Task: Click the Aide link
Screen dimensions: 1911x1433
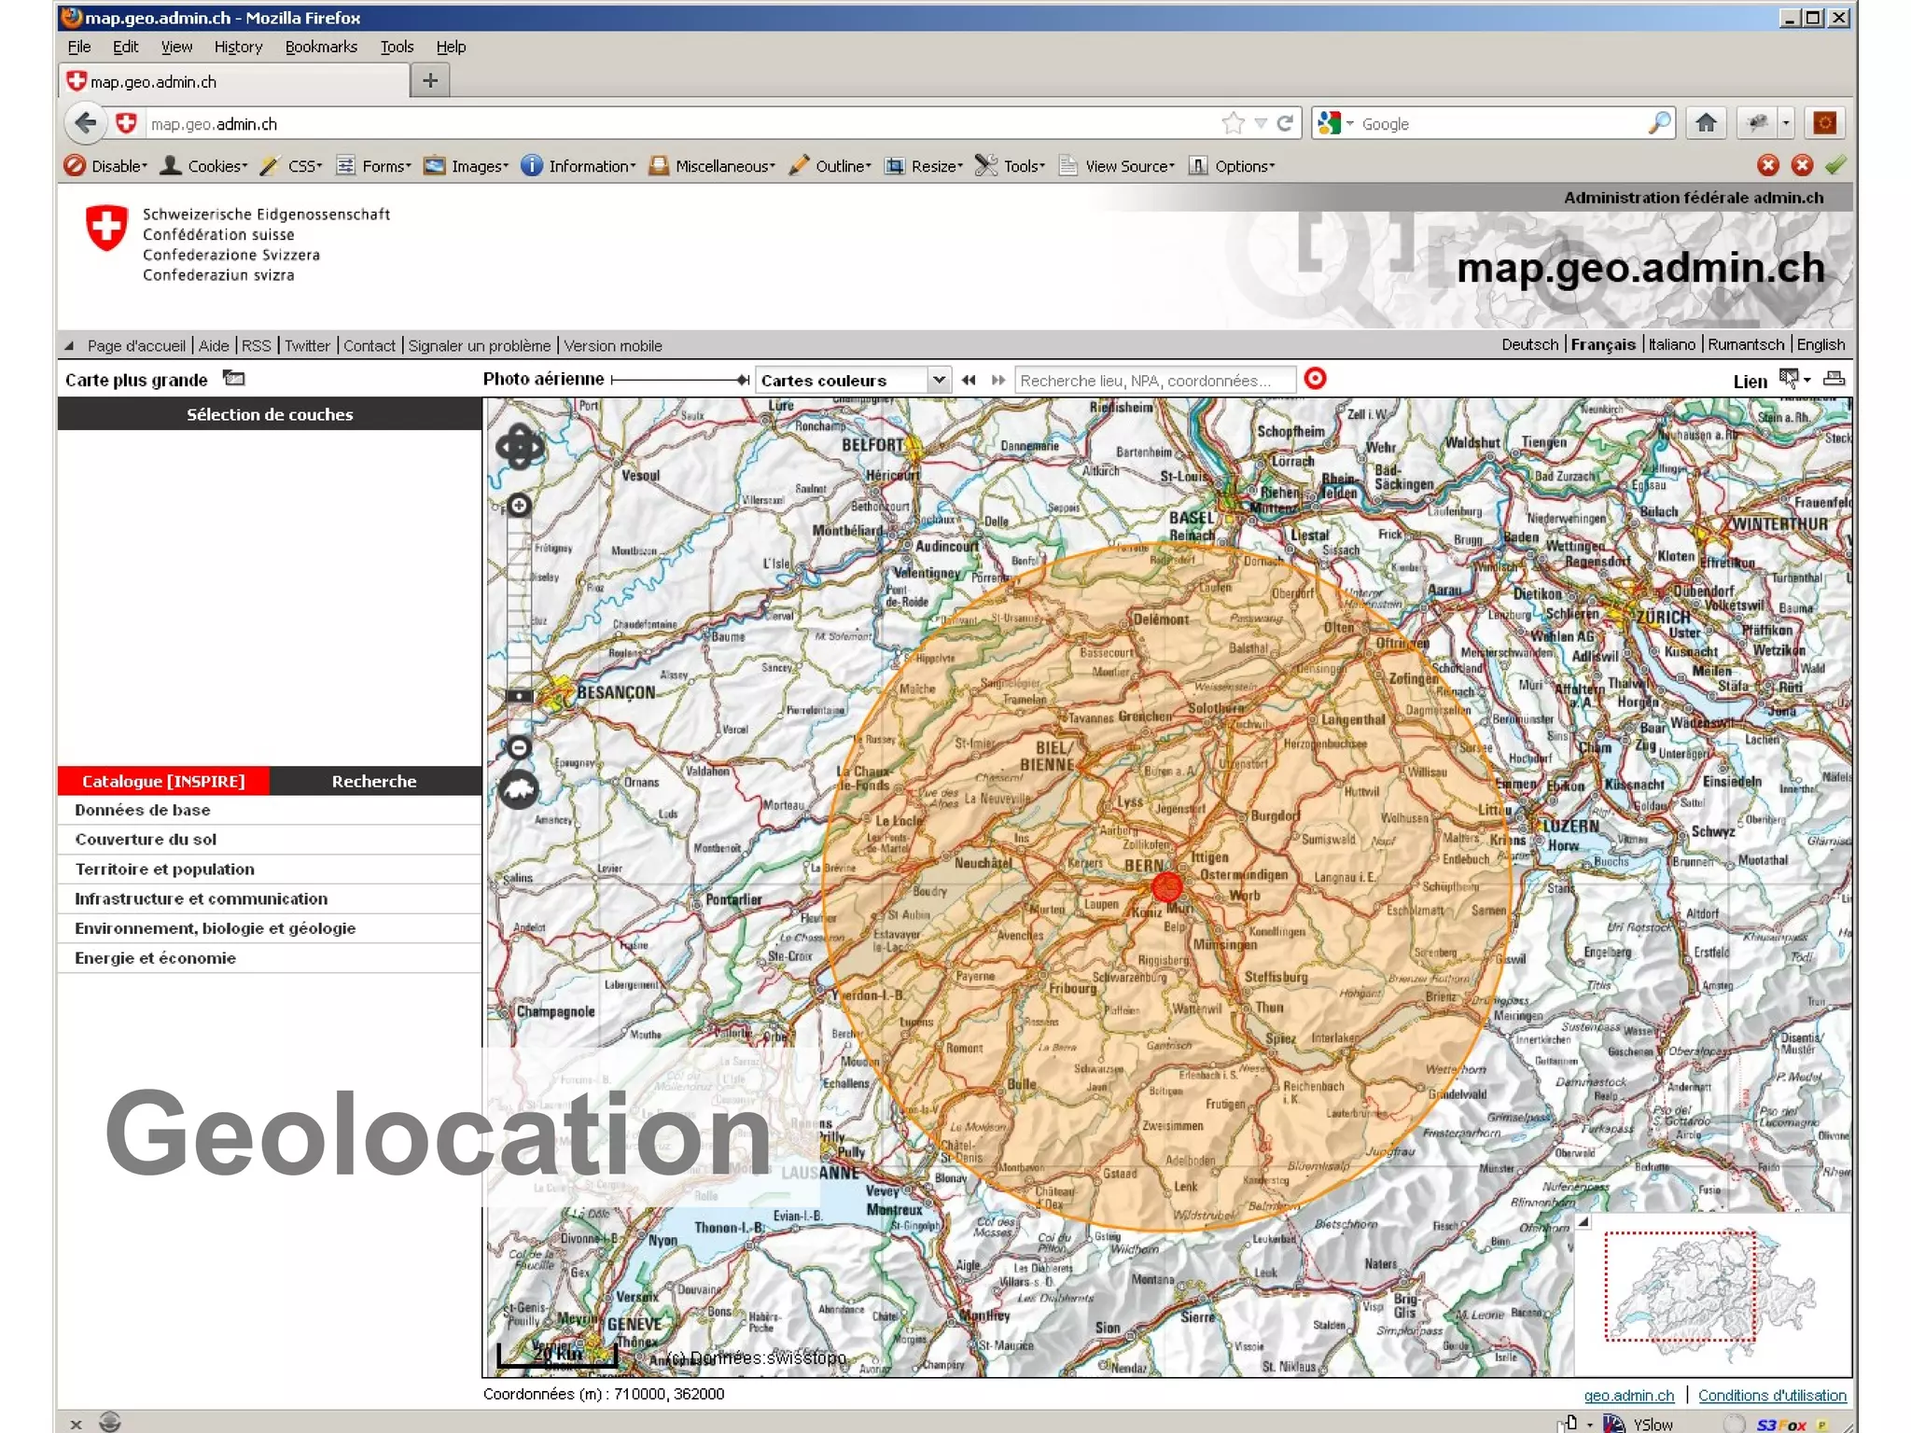Action: [214, 345]
